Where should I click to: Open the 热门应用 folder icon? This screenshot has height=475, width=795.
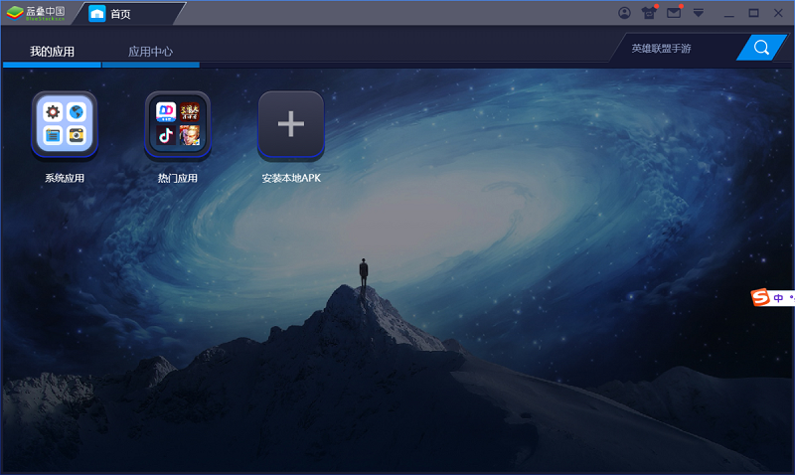point(178,125)
